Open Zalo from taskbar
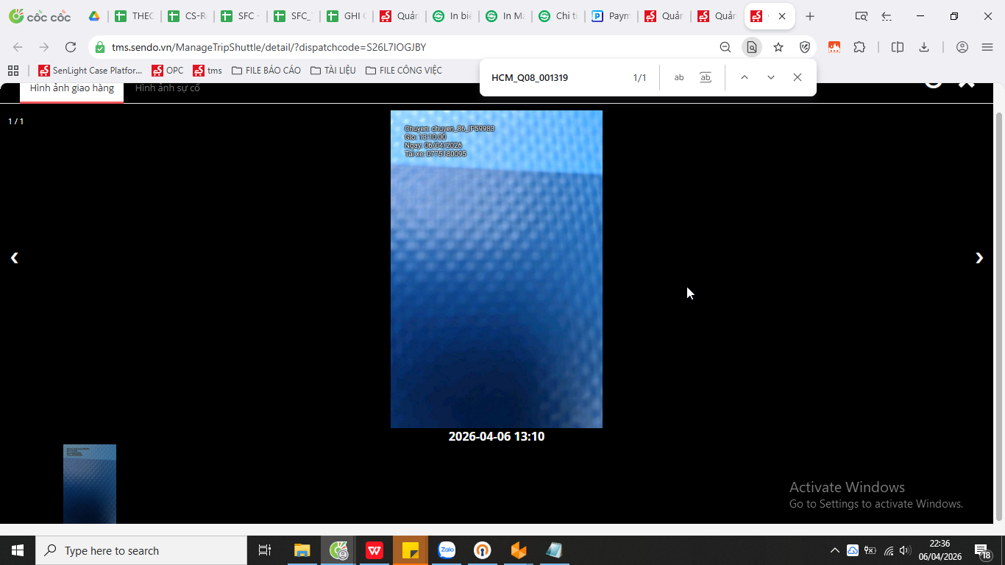Viewport: 1005px width, 565px height. pyautogui.click(x=447, y=550)
